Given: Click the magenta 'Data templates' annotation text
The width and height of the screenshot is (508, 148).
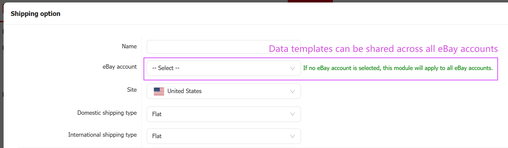Looking at the screenshot, I should click(x=383, y=49).
